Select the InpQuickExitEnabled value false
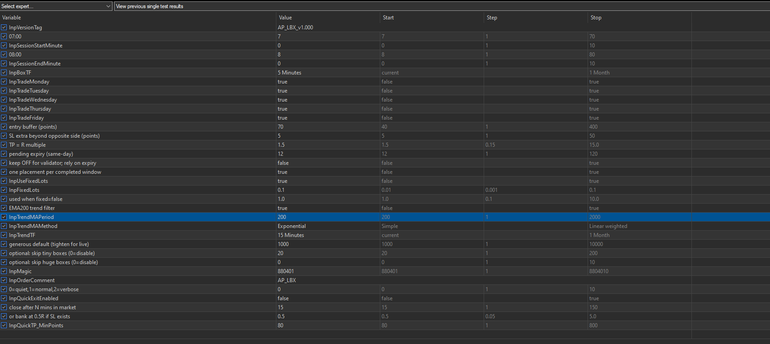Screen dimensions: 770x344 pyautogui.click(x=283, y=298)
